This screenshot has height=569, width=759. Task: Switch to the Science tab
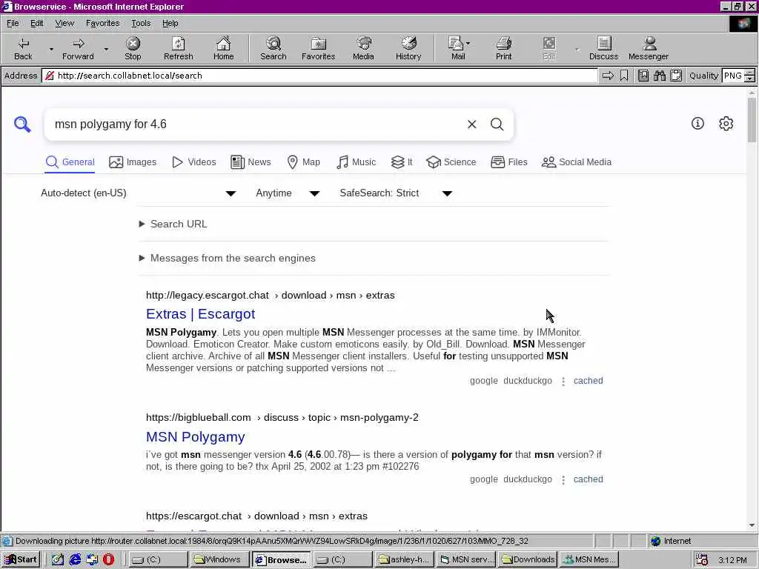(451, 162)
